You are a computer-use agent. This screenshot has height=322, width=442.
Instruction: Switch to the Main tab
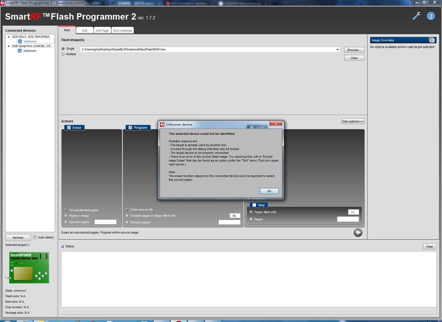[x=67, y=30]
